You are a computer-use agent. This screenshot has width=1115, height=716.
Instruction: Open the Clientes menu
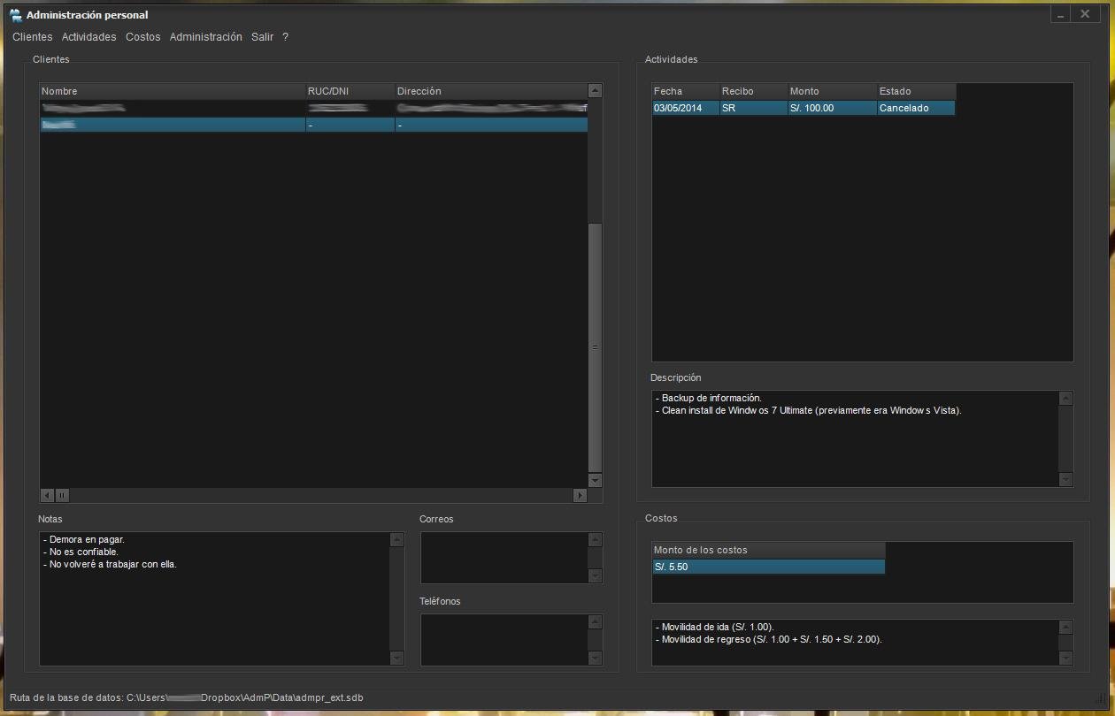[x=33, y=37]
